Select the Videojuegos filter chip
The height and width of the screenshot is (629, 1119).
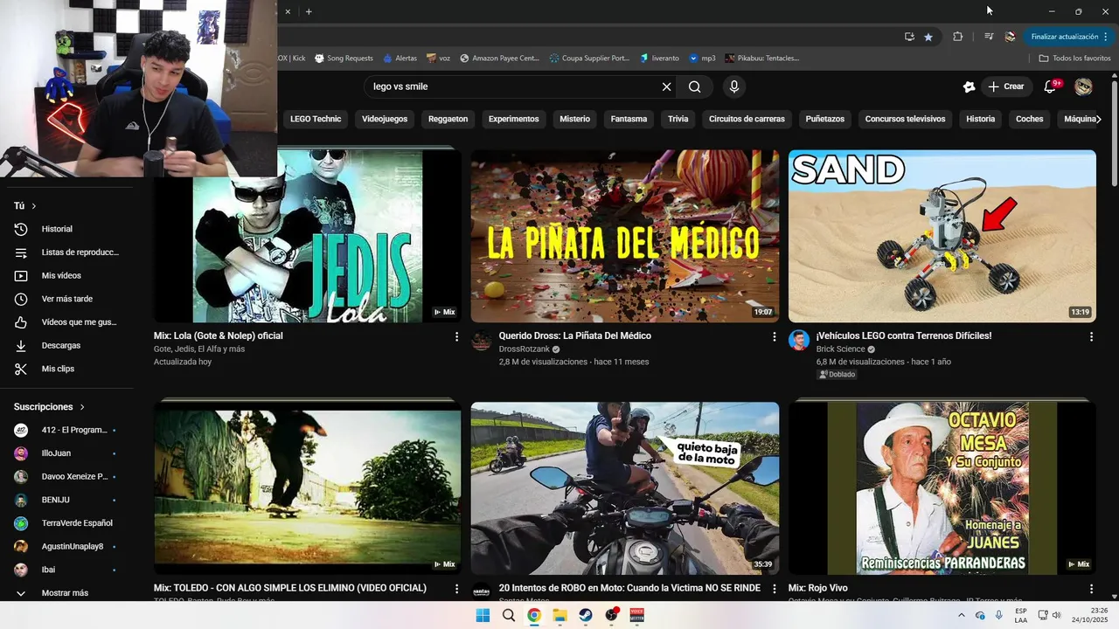pos(385,119)
